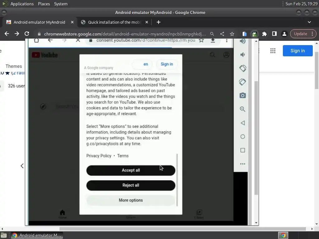This screenshot has width=319, height=239.
Task: Click the Android emulator extension icon
Action: (254, 34)
